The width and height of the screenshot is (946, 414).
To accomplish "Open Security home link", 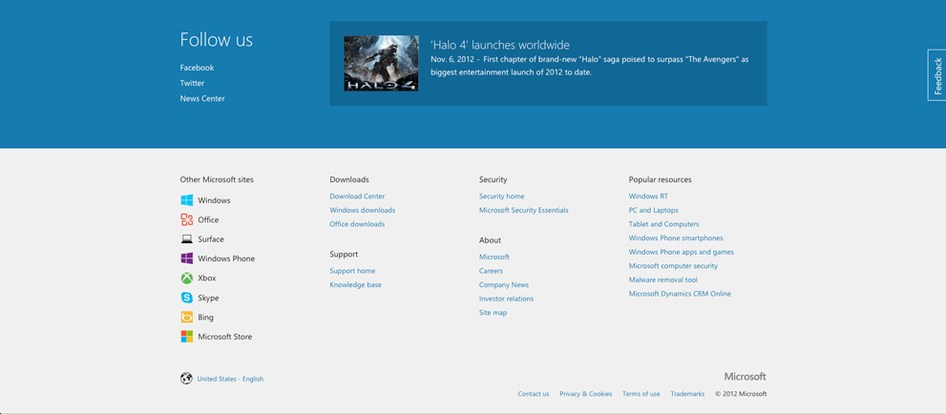I will point(501,196).
